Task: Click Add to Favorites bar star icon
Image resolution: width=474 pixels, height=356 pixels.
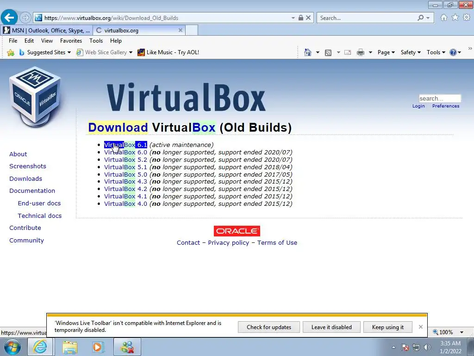Action: (x=11, y=53)
